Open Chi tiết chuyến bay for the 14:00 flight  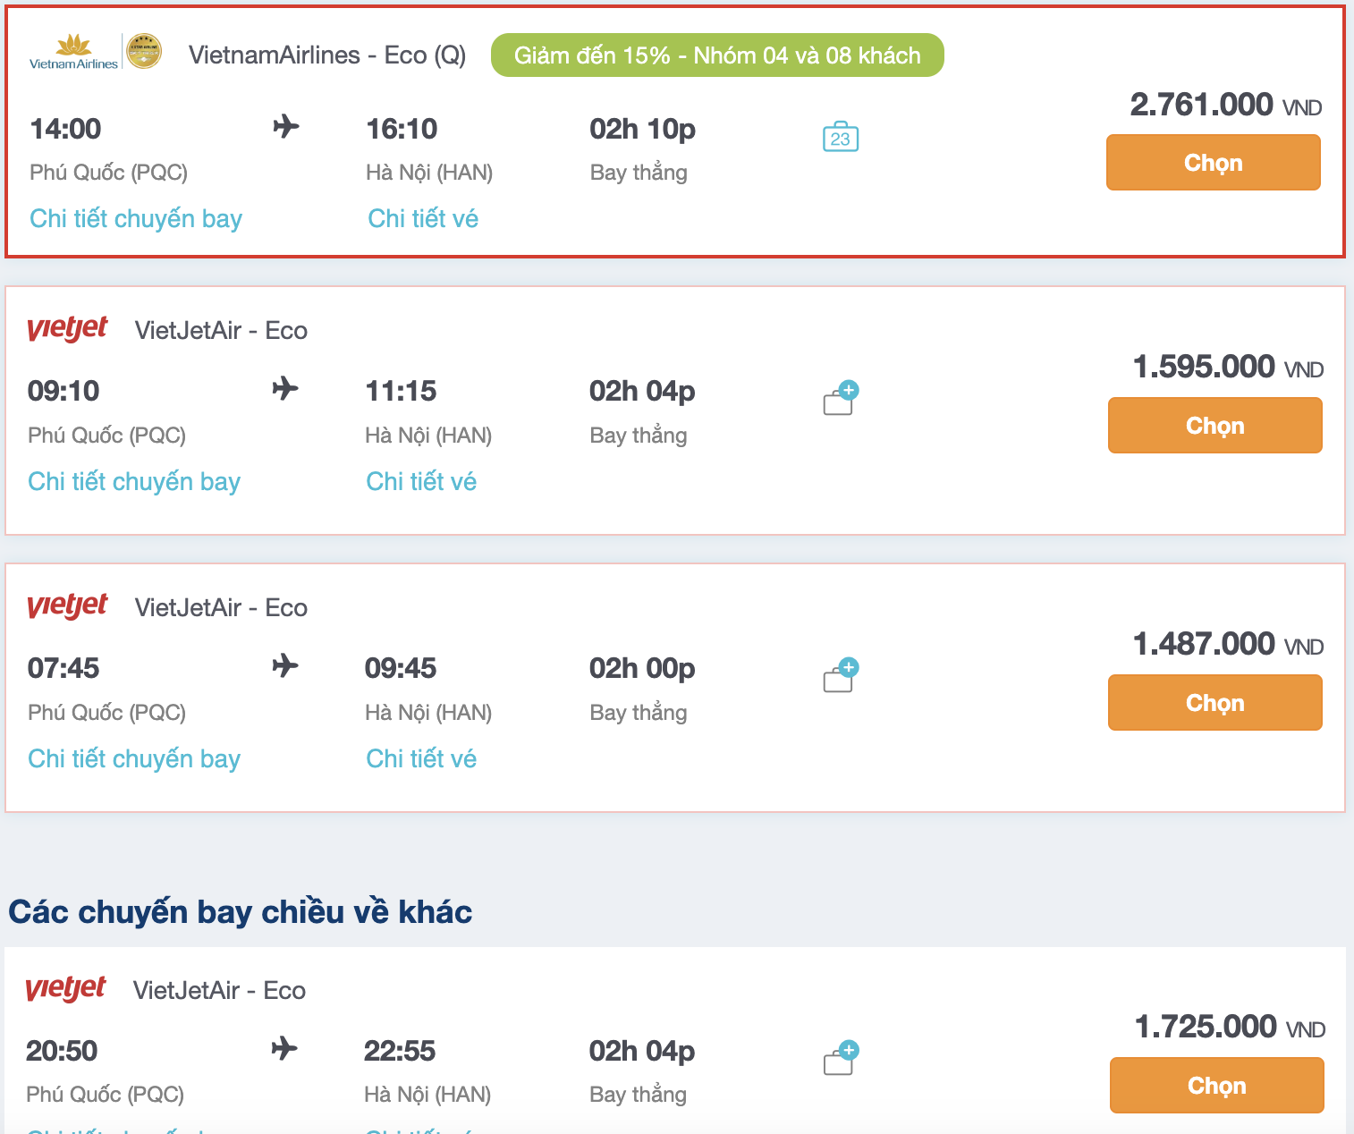click(x=135, y=218)
